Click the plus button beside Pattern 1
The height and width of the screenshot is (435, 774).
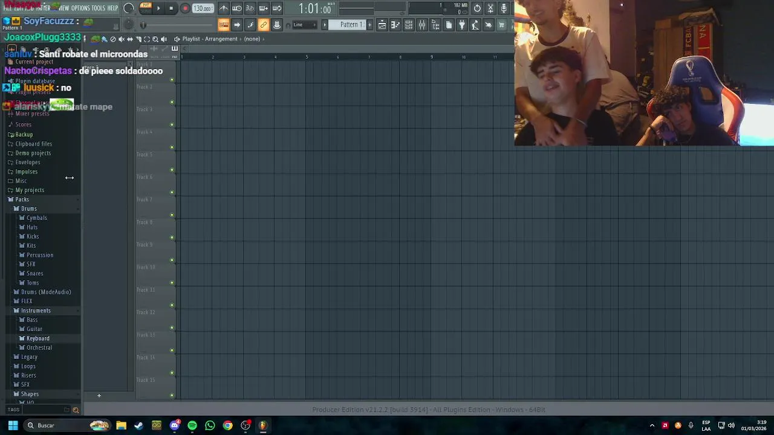(370, 25)
